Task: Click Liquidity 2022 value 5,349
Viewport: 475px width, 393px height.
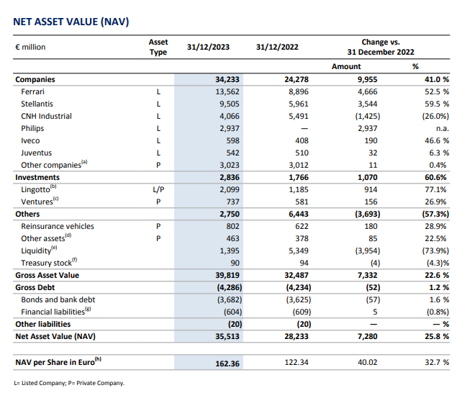Action: (299, 250)
